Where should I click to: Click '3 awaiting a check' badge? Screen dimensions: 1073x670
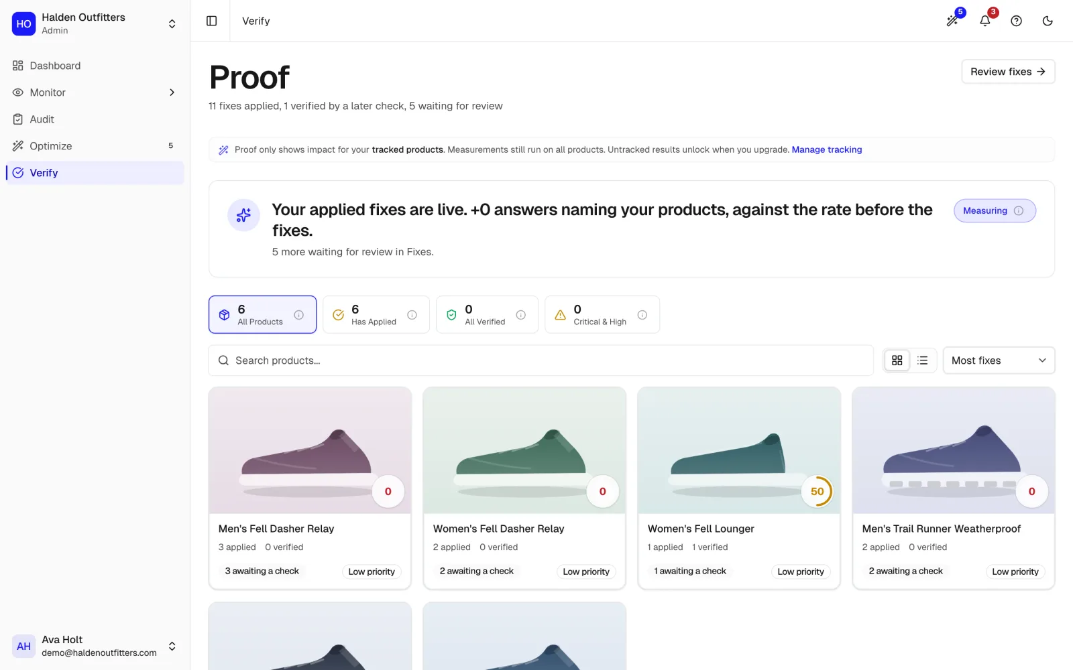pyautogui.click(x=262, y=571)
